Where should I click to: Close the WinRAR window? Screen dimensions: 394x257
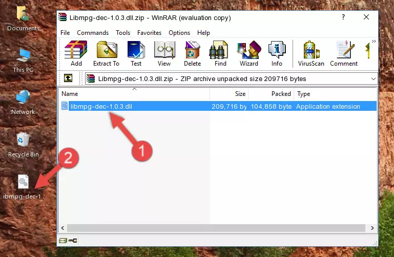click(366, 17)
